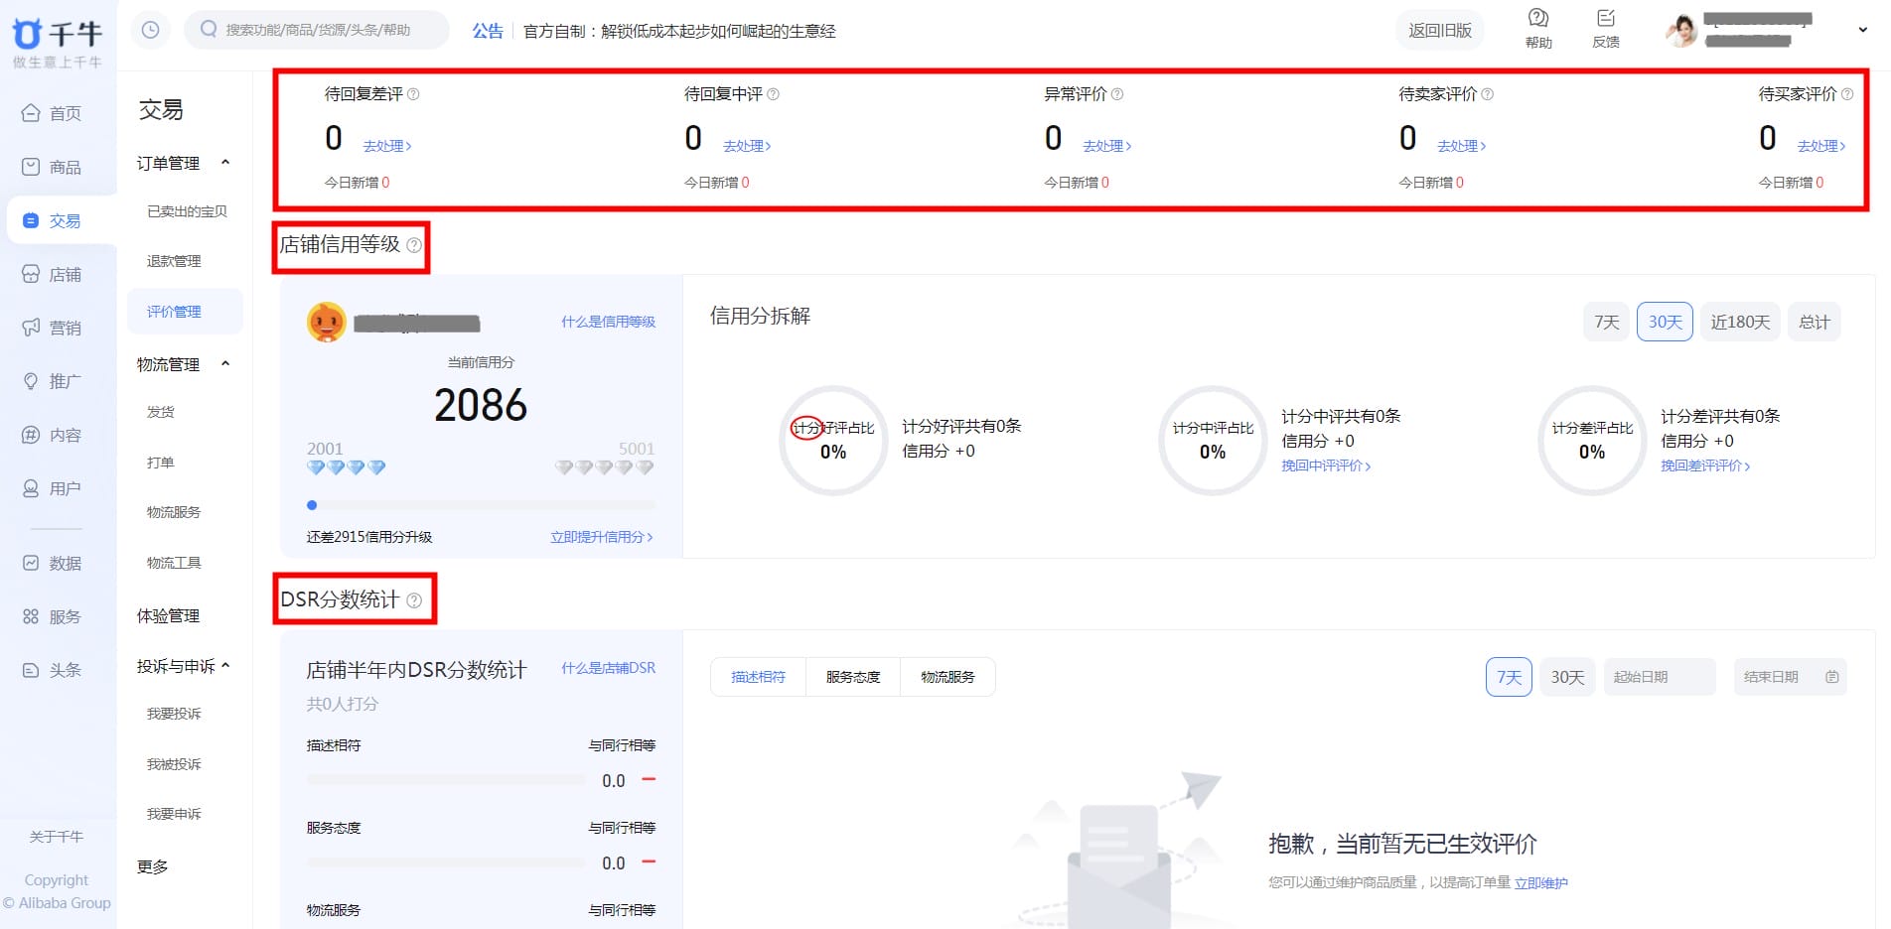Select the 营销 megaphone icon
This screenshot has width=1891, height=929.
coord(60,328)
